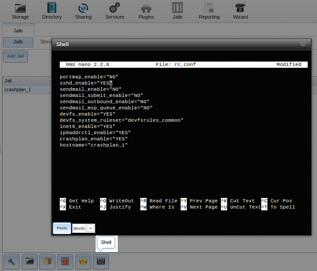This screenshot has height=271, width=317.
Task: Select the crashplan_1 jail row
Action: coord(27,89)
